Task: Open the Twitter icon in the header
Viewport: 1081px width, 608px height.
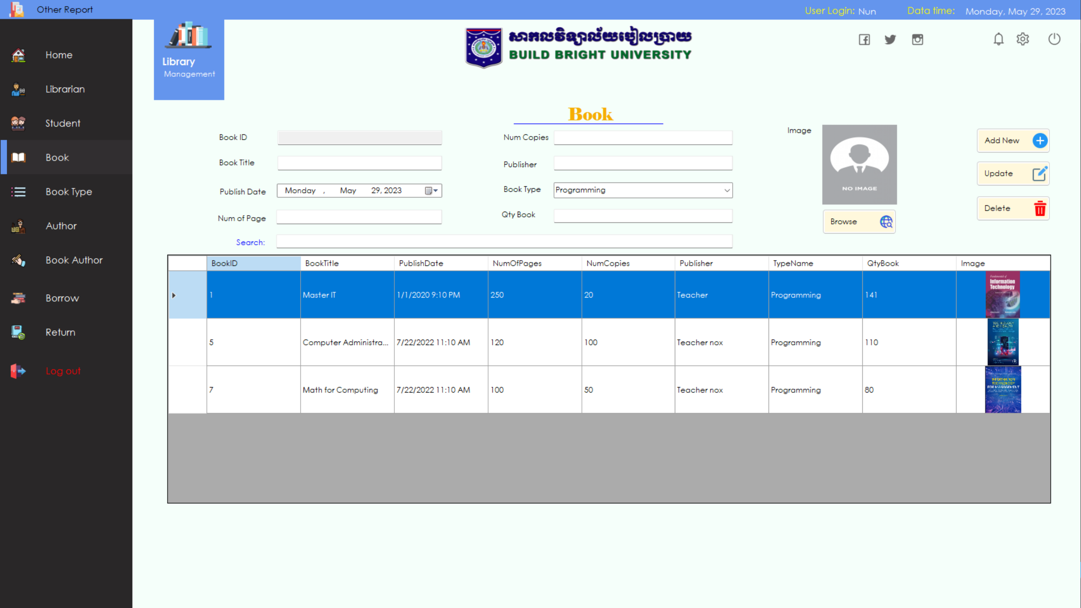Action: click(891, 39)
